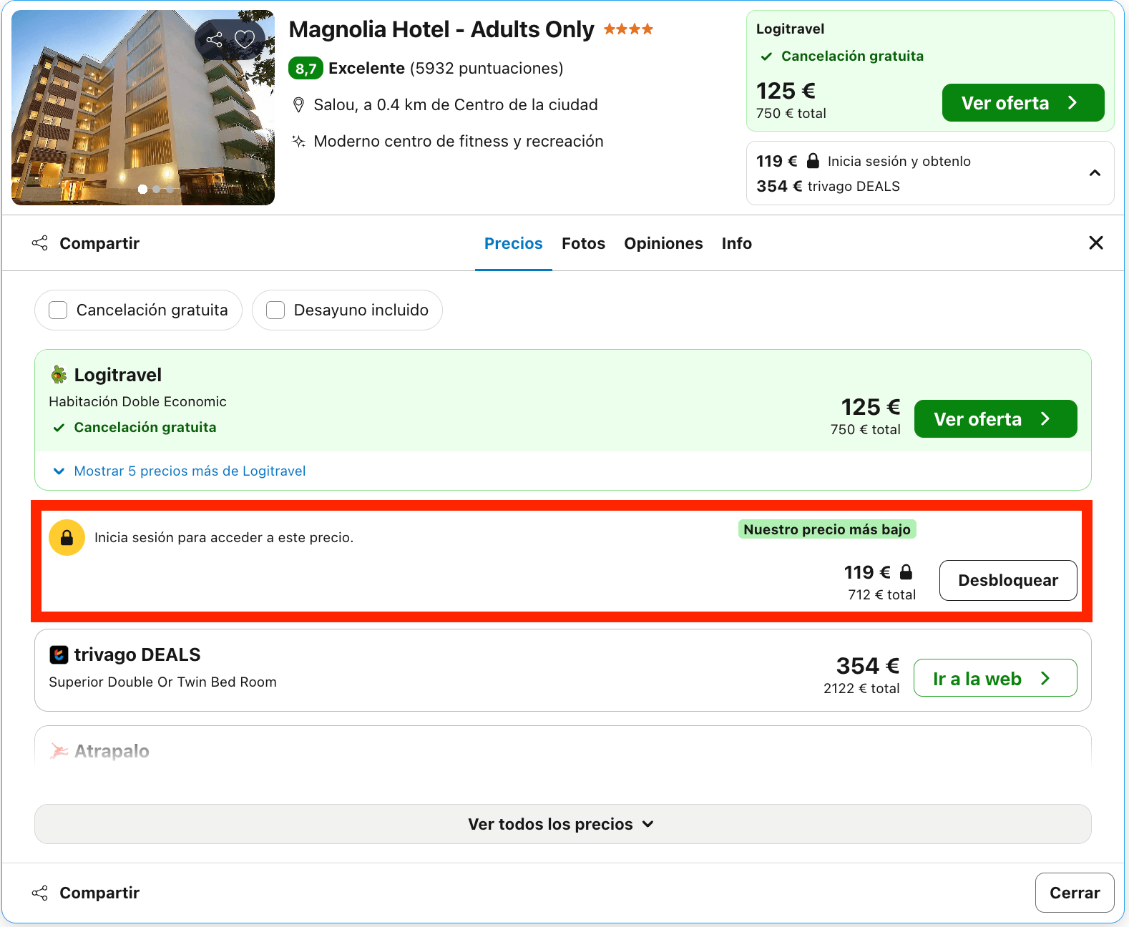The height and width of the screenshot is (927, 1129).
Task: Click sparkle icon beside fitness center text
Action: click(299, 141)
